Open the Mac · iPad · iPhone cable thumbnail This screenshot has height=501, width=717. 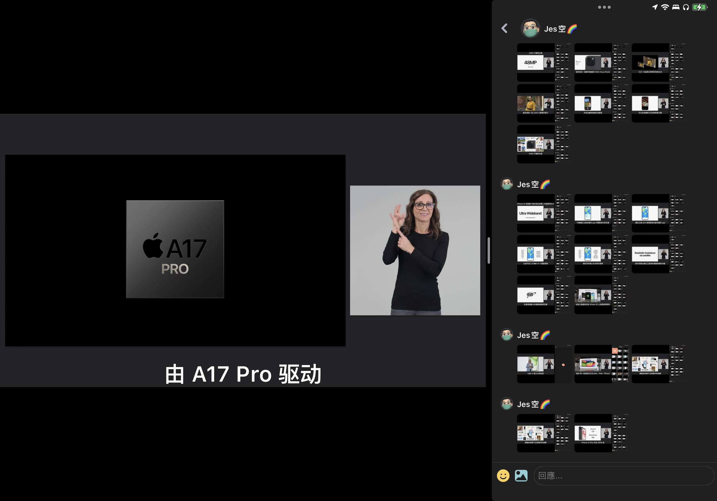[601, 364]
